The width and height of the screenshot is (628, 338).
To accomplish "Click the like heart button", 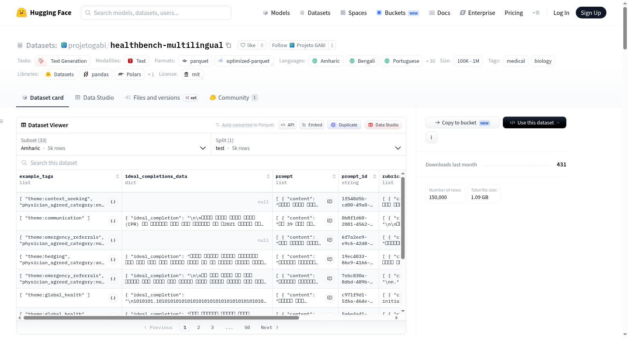I will pos(248,45).
